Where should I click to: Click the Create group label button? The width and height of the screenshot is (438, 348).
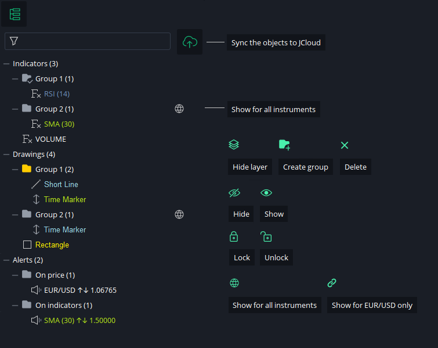pyautogui.click(x=306, y=167)
